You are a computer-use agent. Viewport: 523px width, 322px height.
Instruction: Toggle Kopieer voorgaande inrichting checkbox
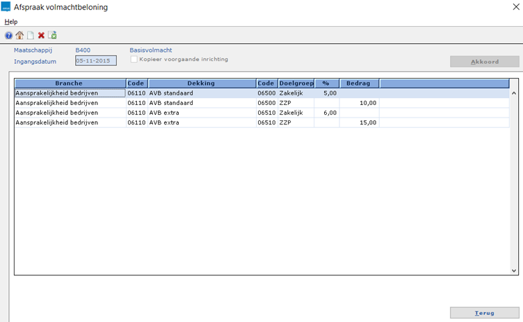click(134, 60)
